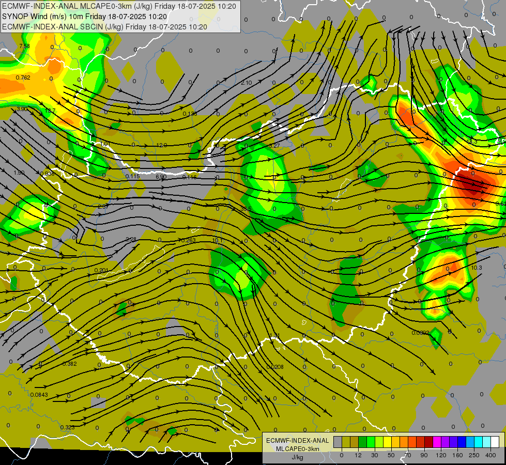Click the map value 33.5
The height and width of the screenshot is (465, 506).
click(x=246, y=209)
